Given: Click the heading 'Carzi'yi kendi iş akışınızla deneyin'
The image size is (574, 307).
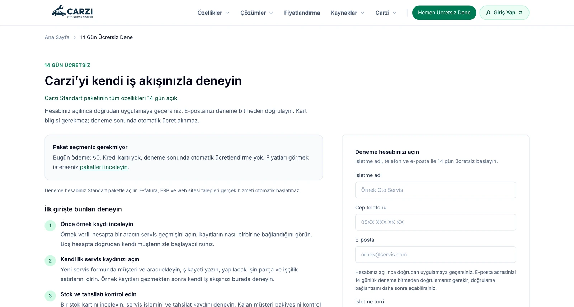Looking at the screenshot, I should coord(143,81).
